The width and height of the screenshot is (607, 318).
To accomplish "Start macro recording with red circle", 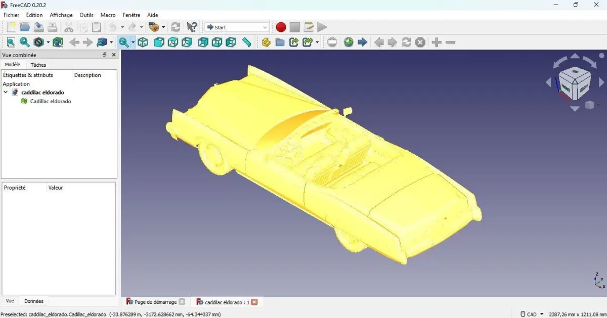I will pos(281,27).
